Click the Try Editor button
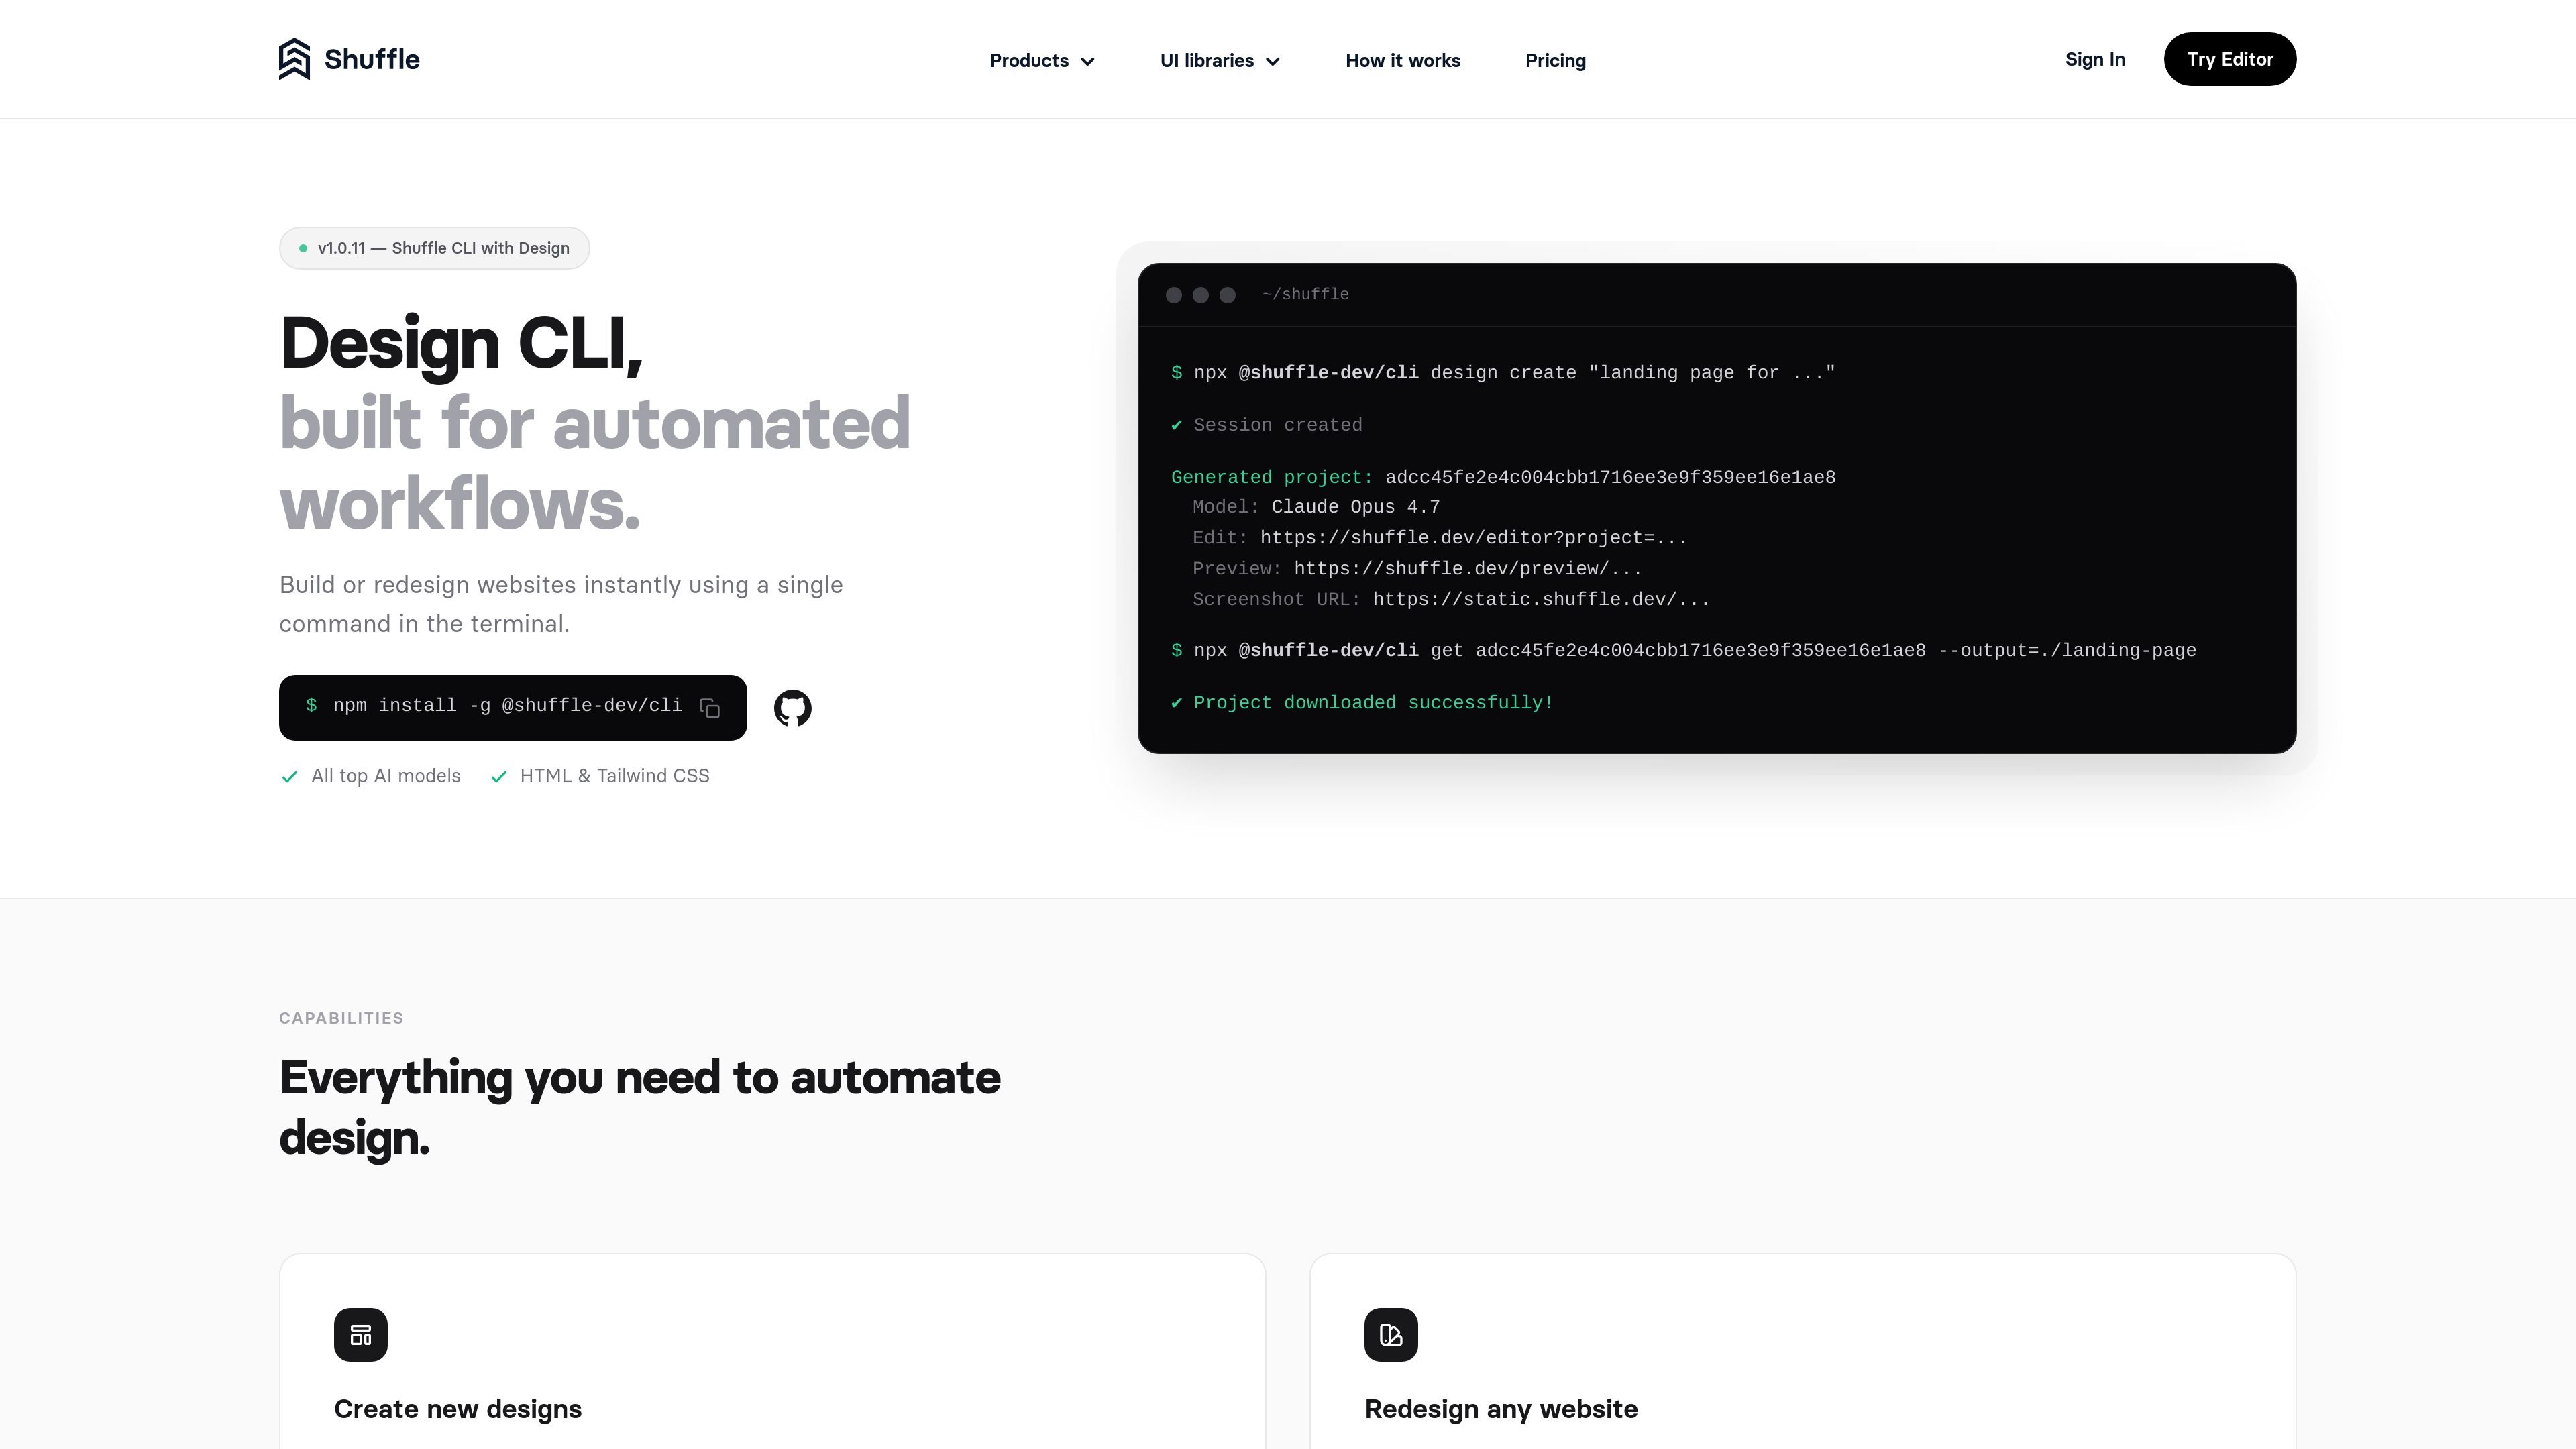This screenshot has height=1449, width=2576. (2230, 59)
